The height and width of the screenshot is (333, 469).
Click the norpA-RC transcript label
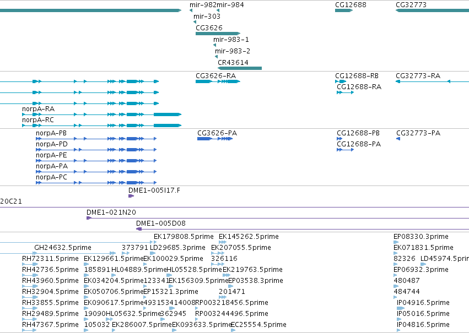point(38,120)
